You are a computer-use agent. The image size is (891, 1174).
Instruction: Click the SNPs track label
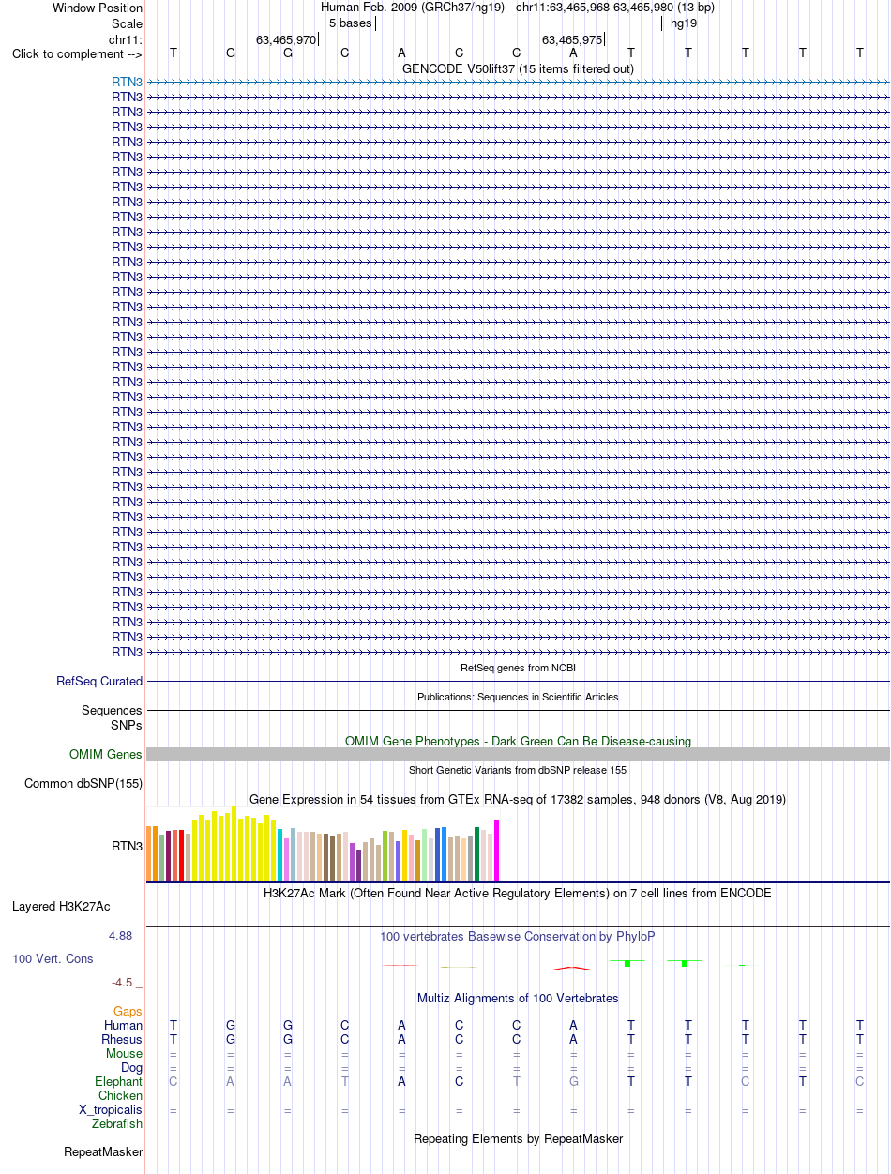point(127,725)
